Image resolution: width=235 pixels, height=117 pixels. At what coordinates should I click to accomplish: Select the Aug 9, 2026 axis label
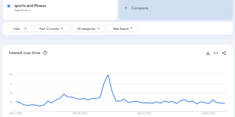[209, 113]
